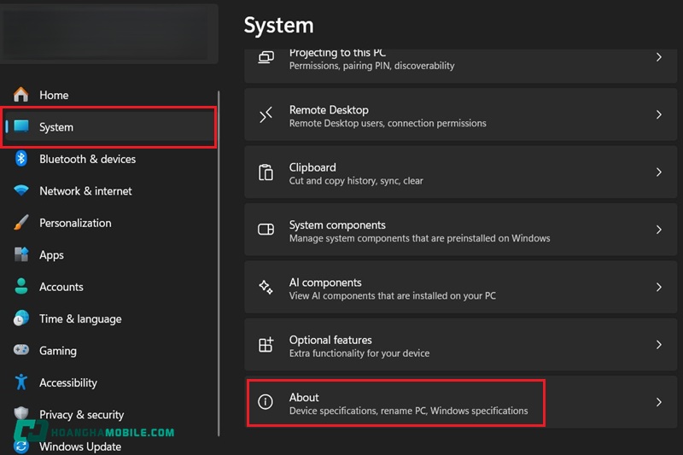683x455 pixels.
Task: Expand Remote Desktop using its chevron
Action: pyautogui.click(x=658, y=114)
